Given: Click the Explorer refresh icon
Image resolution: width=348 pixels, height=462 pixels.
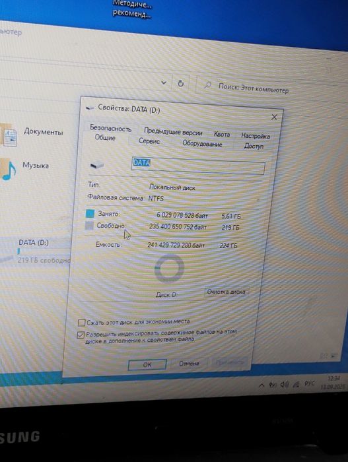Looking at the screenshot, I should 180,83.
